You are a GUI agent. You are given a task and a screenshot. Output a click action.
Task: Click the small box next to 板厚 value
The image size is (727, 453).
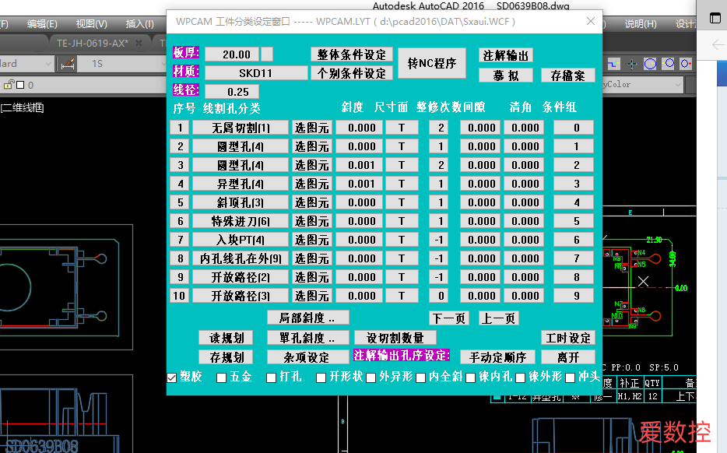tap(267, 54)
